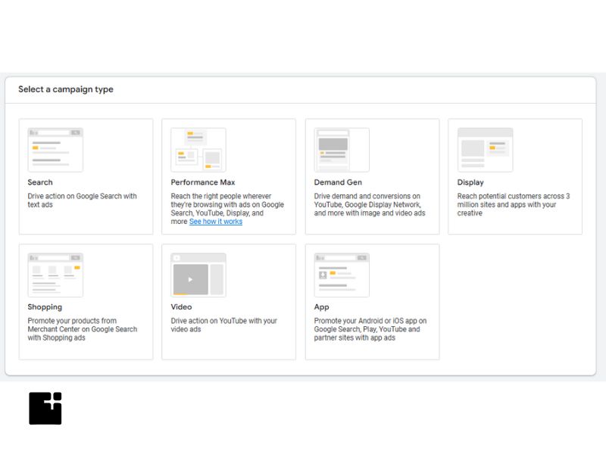This screenshot has height=454, width=606.
Task: Click the Performance Max campaign illustration
Action: coord(198,149)
